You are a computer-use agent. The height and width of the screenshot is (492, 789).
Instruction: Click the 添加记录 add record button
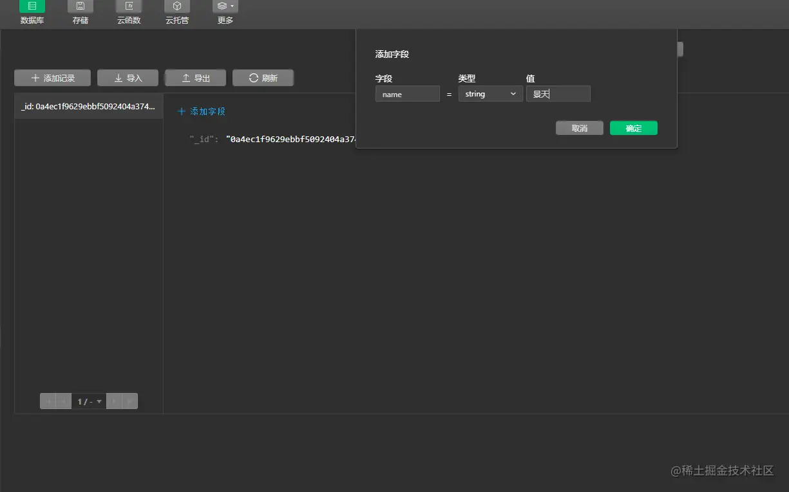pyautogui.click(x=53, y=78)
